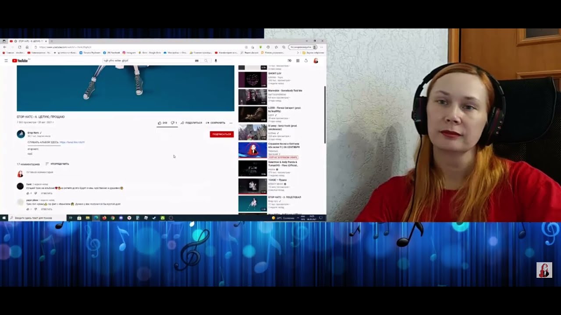Viewport: 561px width, 315px height.
Task: Select the ЕГОР НАТС YouTube browser tab
Action: point(28,41)
